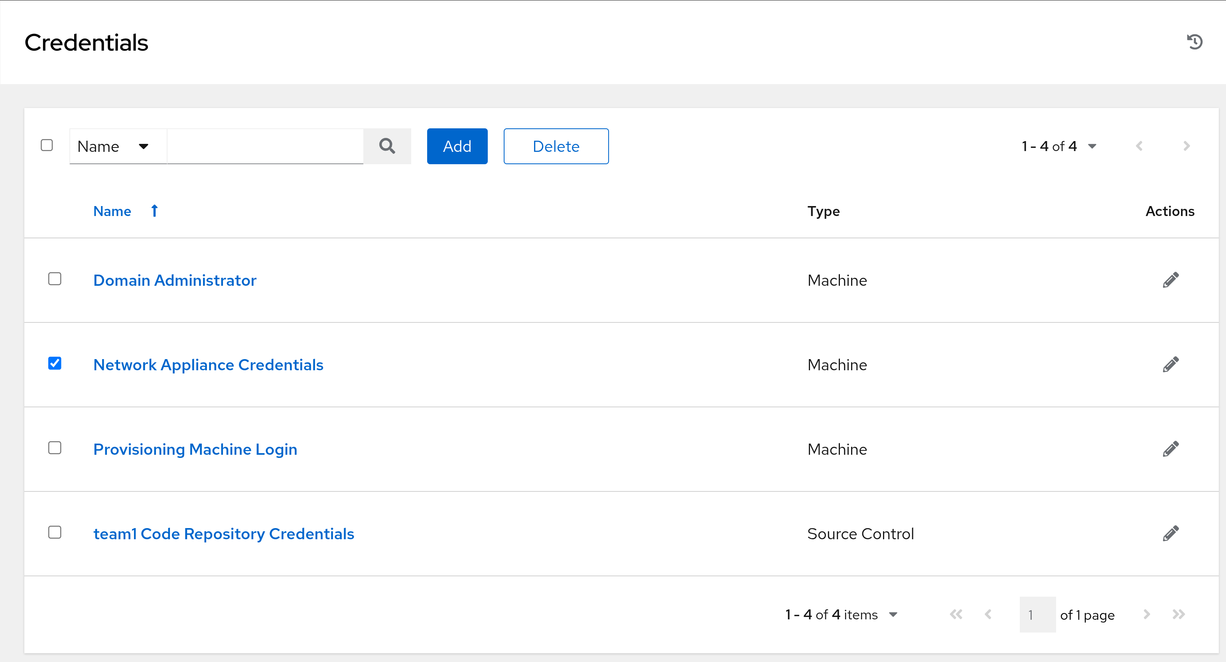This screenshot has height=662, width=1226.
Task: Go to next page in bottom pagination
Action: tap(1147, 615)
